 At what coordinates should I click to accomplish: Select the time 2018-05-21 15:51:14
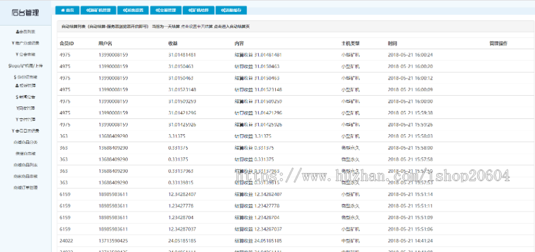tap(410, 194)
